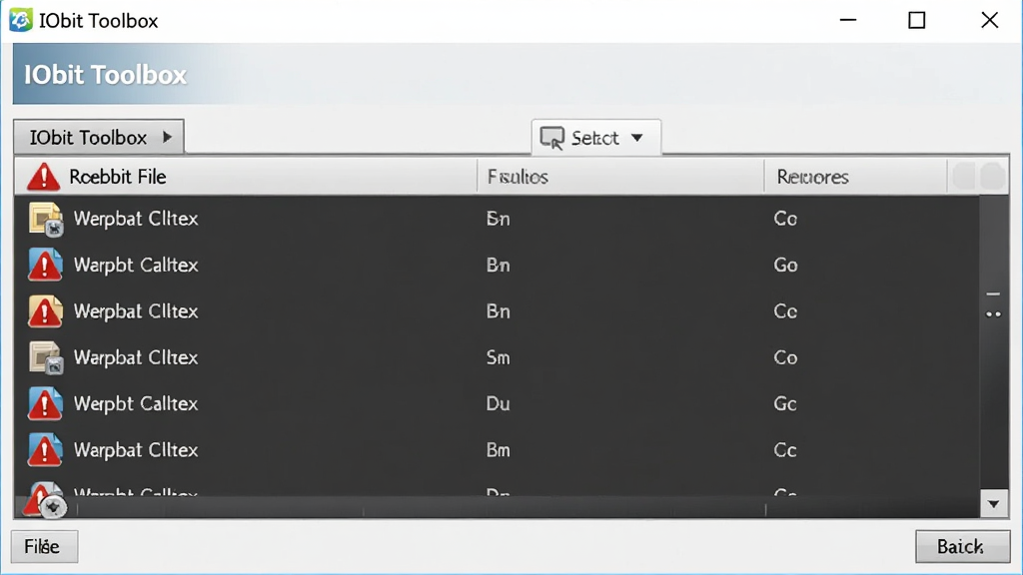This screenshot has height=575, width=1023.
Task: Click the Bm value cell
Action: [498, 450]
